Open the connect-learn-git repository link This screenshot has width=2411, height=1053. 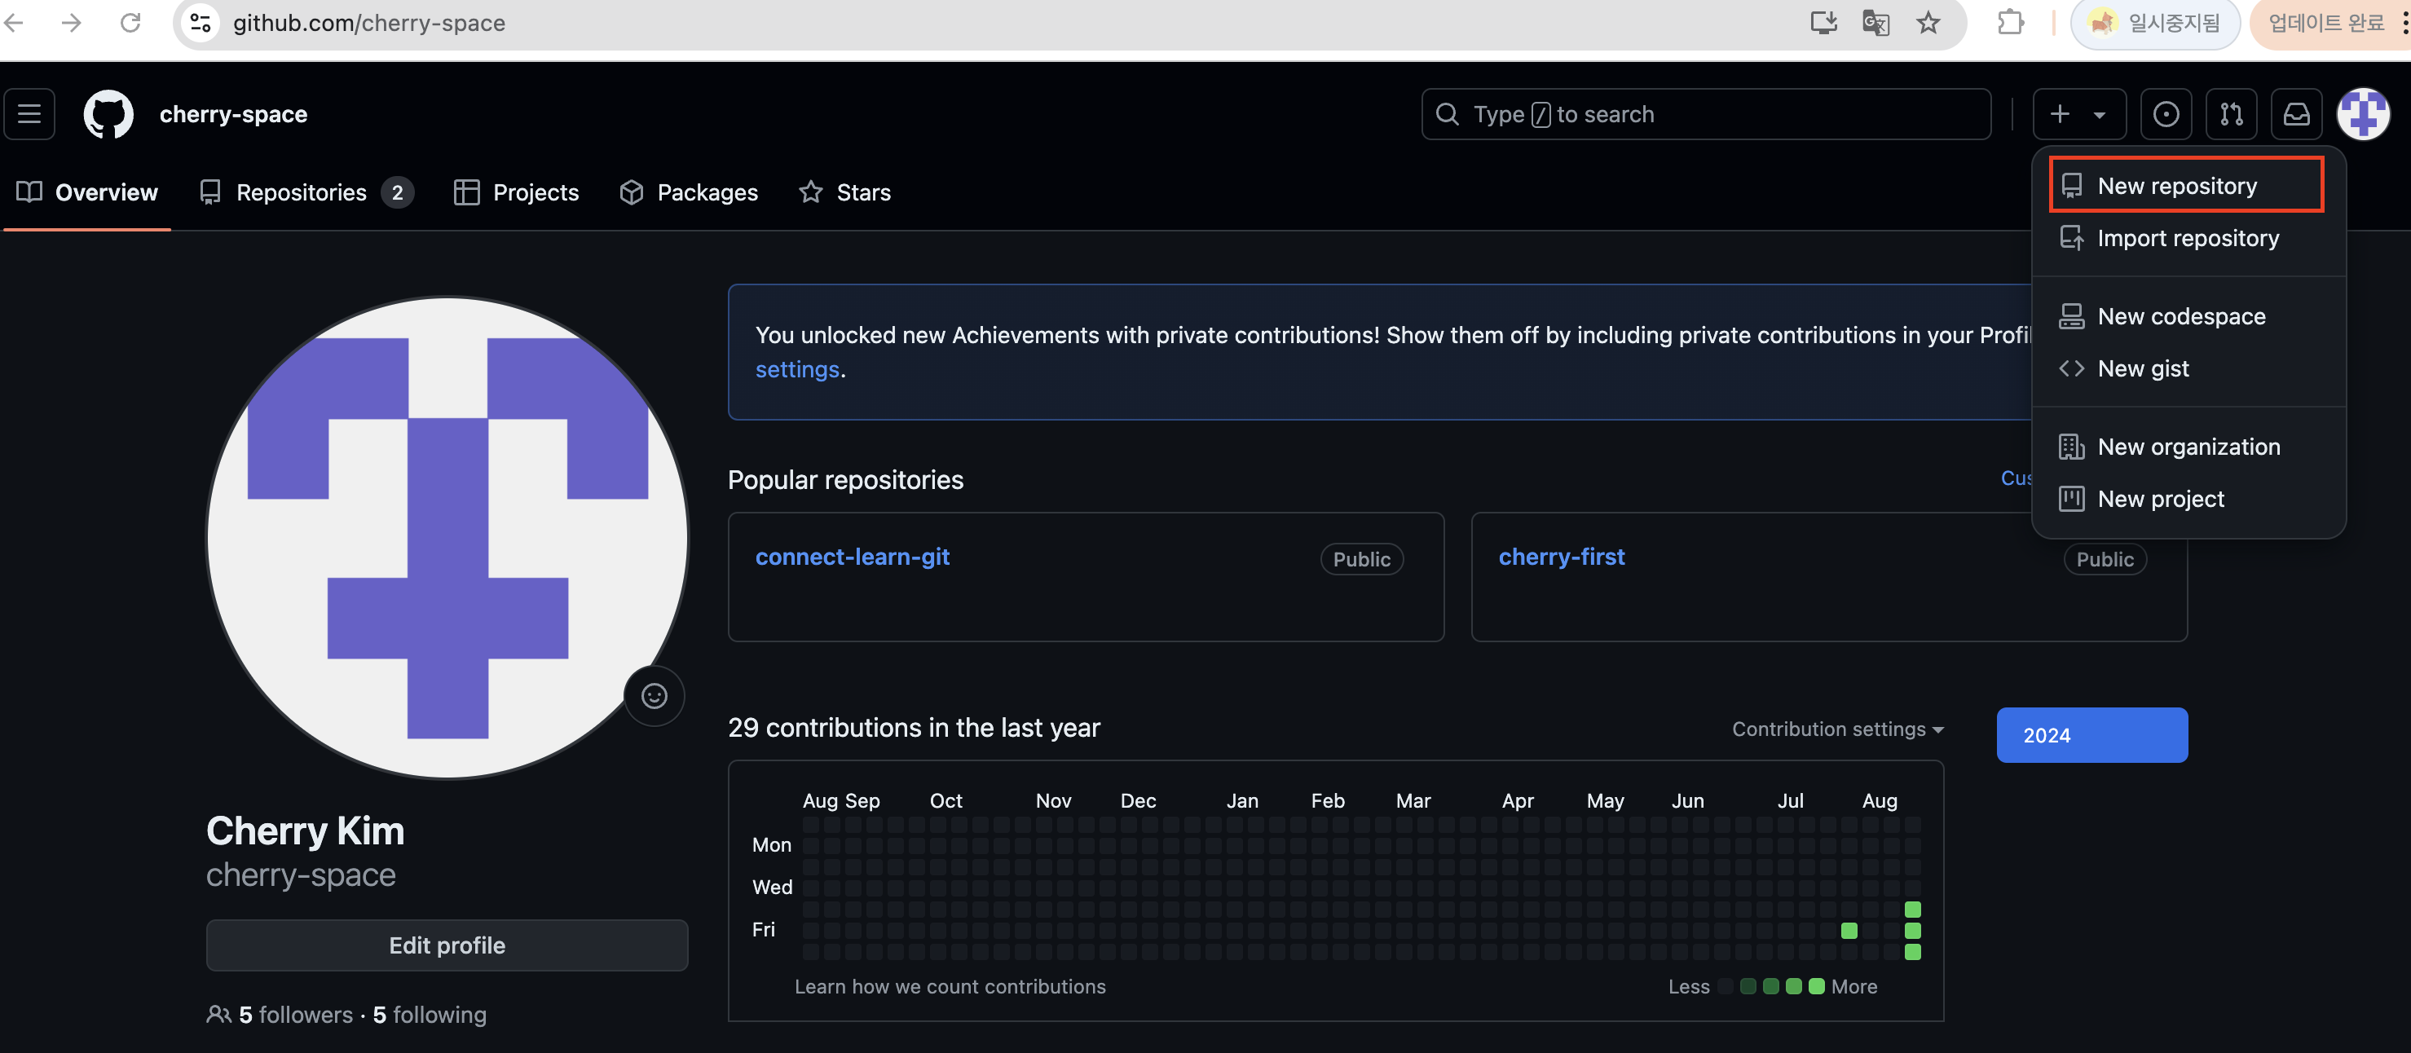[x=852, y=557]
